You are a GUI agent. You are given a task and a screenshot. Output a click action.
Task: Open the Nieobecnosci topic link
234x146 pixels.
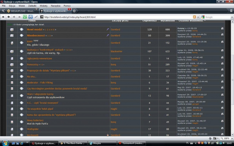coord(36,35)
